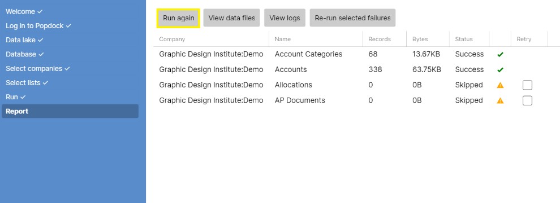The width and height of the screenshot is (560, 203).
Task: Click Skipped status for AP Documents
Action: click(x=469, y=100)
